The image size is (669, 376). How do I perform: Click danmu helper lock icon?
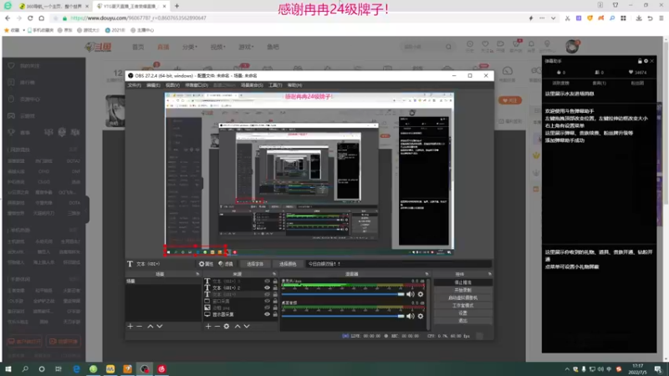[640, 61]
